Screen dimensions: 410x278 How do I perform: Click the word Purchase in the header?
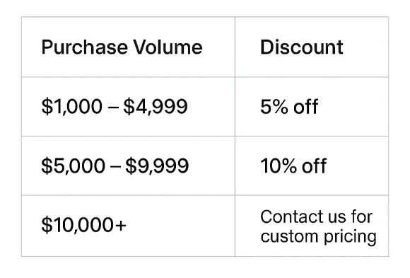pyautogui.click(x=84, y=47)
